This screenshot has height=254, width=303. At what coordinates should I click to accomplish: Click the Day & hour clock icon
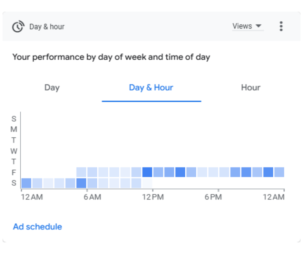(18, 26)
